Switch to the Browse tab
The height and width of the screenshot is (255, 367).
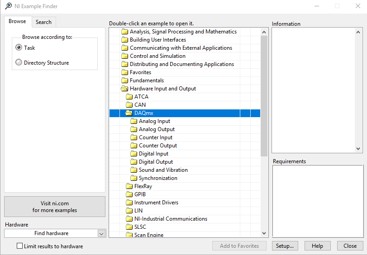[x=17, y=21]
